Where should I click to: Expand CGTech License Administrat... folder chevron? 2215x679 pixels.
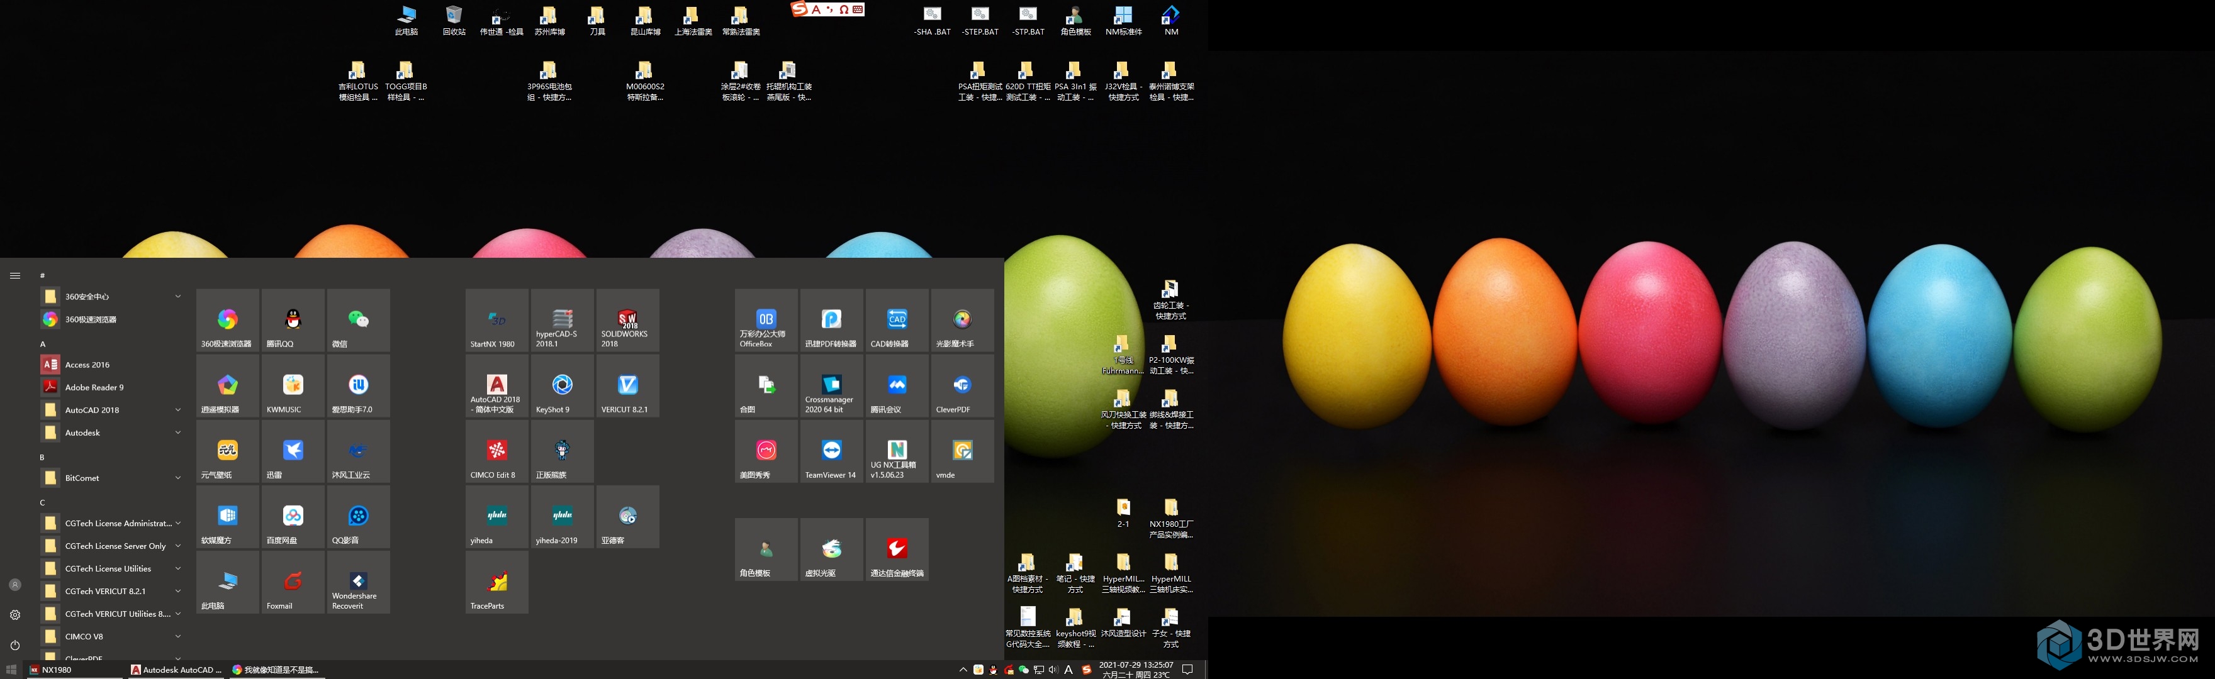(x=178, y=524)
